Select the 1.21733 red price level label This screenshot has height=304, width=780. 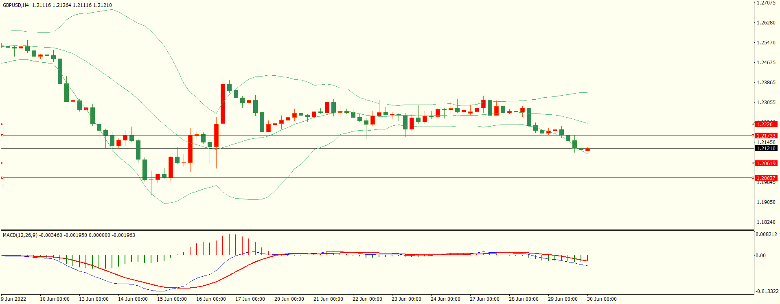click(x=765, y=136)
